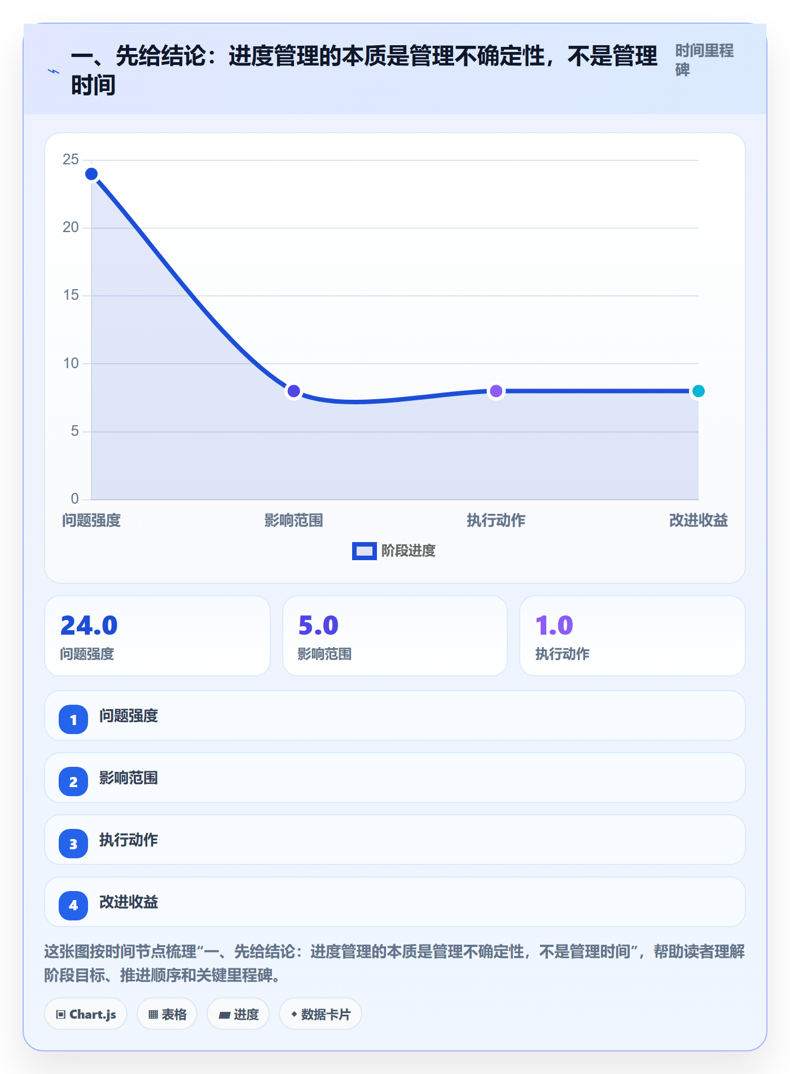This screenshot has height=1074, width=790.
Task: Click the number 2 badge icon
Action: 73,782
